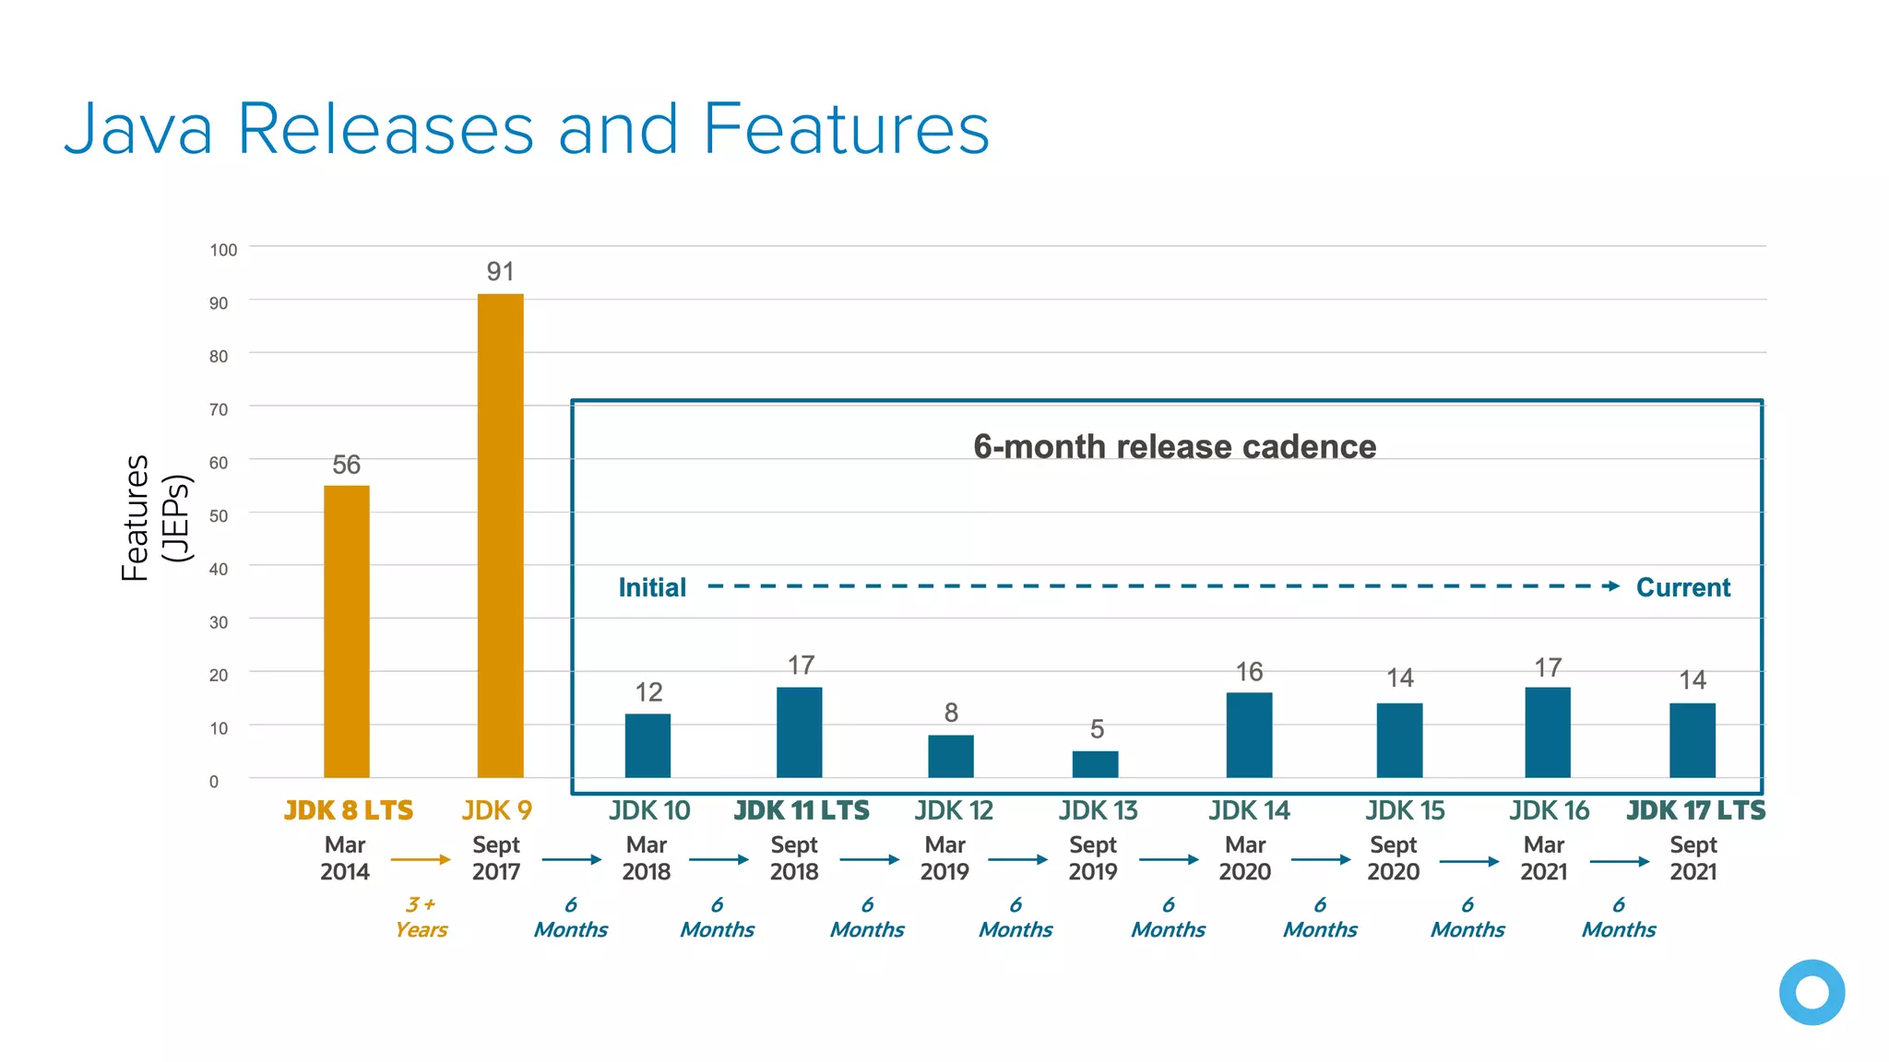Click the JDK 13 bar labeled 5
The image size is (1889, 1062).
click(1095, 763)
